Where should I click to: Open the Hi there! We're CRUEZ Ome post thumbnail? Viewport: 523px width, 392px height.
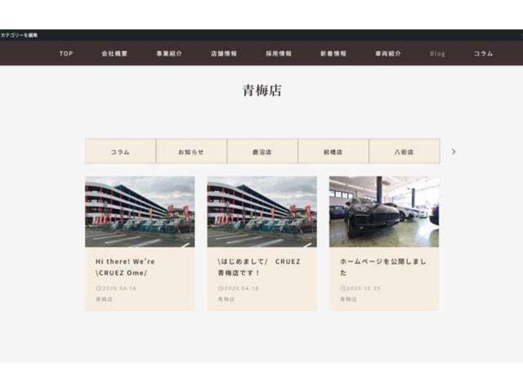click(140, 212)
